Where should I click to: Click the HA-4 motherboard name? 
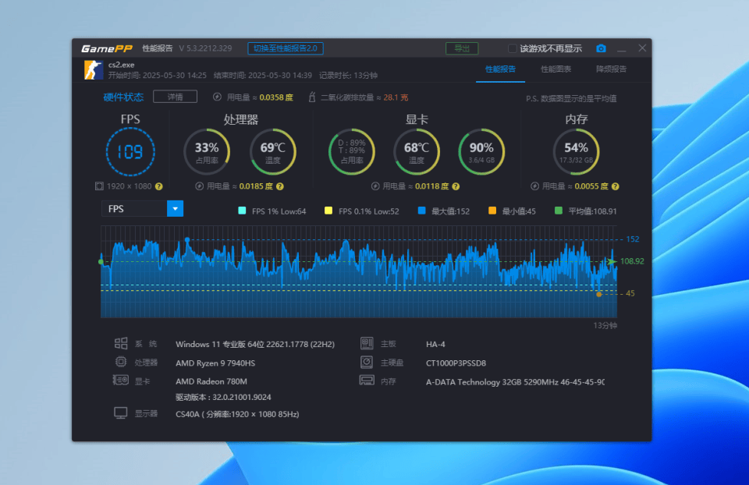pyautogui.click(x=435, y=344)
